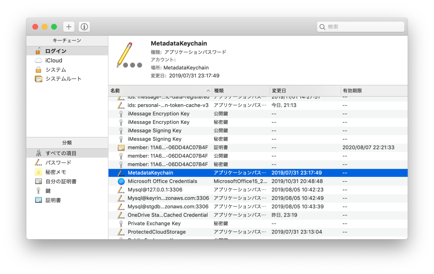Screen dimensions: 434x274
Task: Click the pencil icon on Mysql@127.0.0.1:3306 row
Action: coord(121,190)
